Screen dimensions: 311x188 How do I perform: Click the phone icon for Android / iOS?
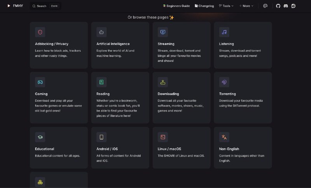(x=101, y=137)
